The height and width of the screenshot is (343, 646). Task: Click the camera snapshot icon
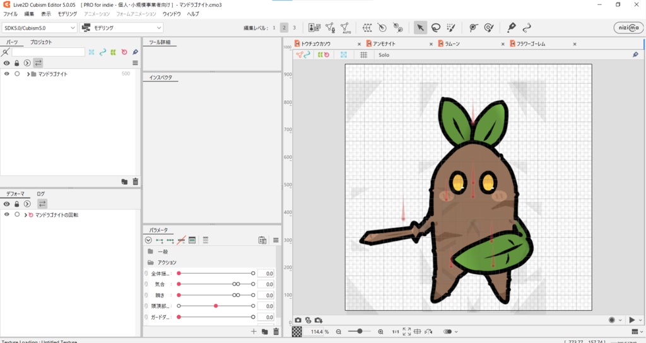[x=298, y=320]
